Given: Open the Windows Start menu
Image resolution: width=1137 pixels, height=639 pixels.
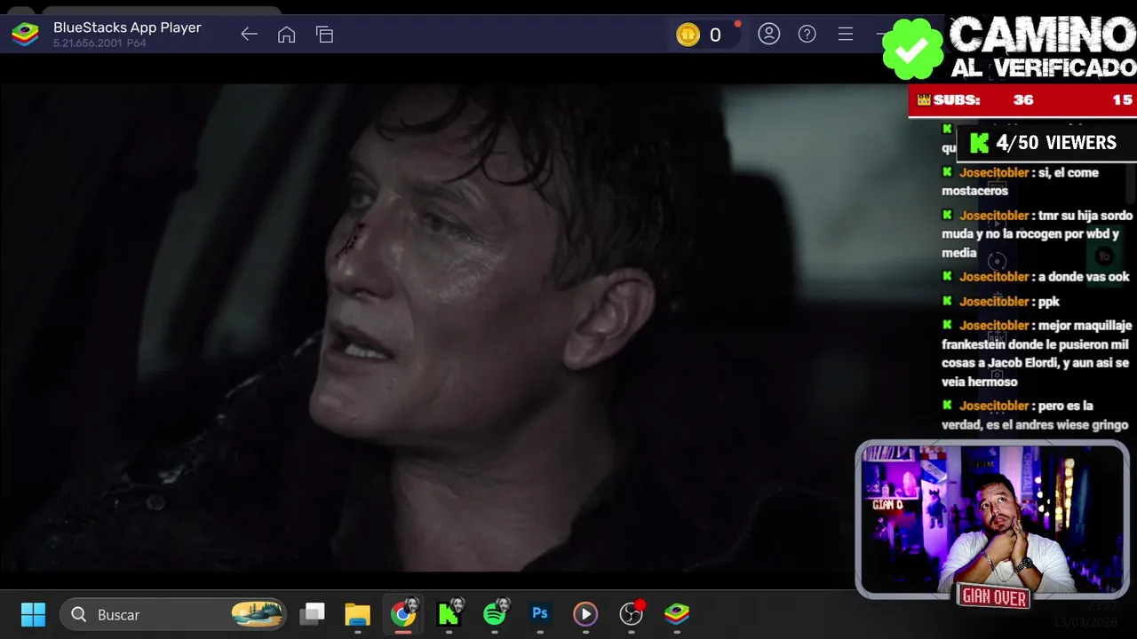Looking at the screenshot, I should point(33,614).
